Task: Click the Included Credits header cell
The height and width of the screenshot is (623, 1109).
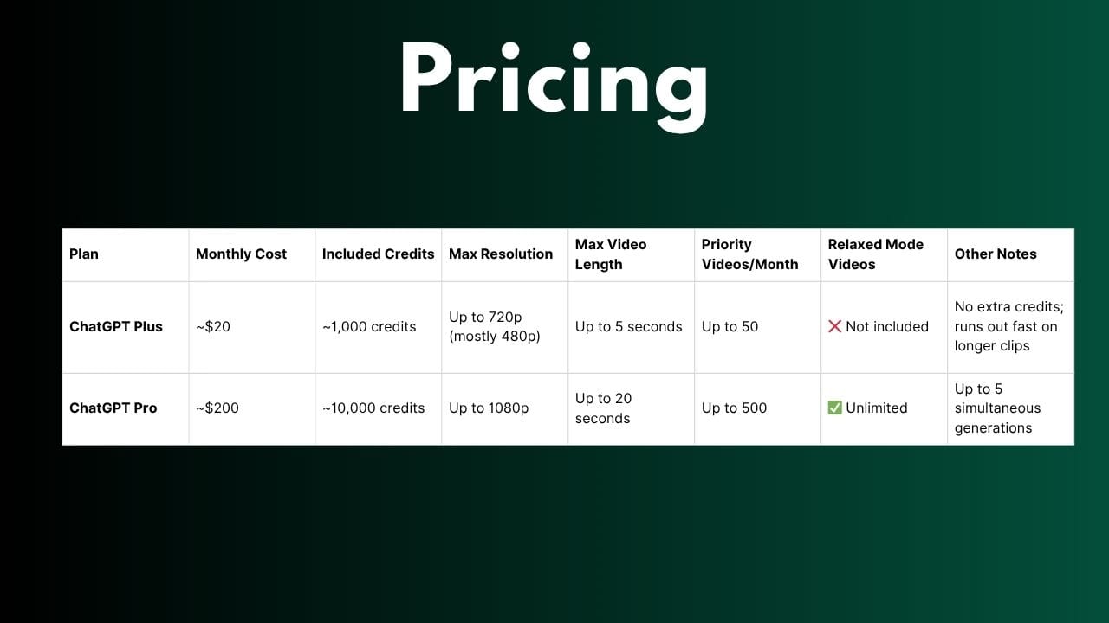Action: 378,254
